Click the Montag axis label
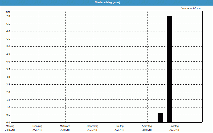Screen dimensions: 213x133 [x=10, y=126]
